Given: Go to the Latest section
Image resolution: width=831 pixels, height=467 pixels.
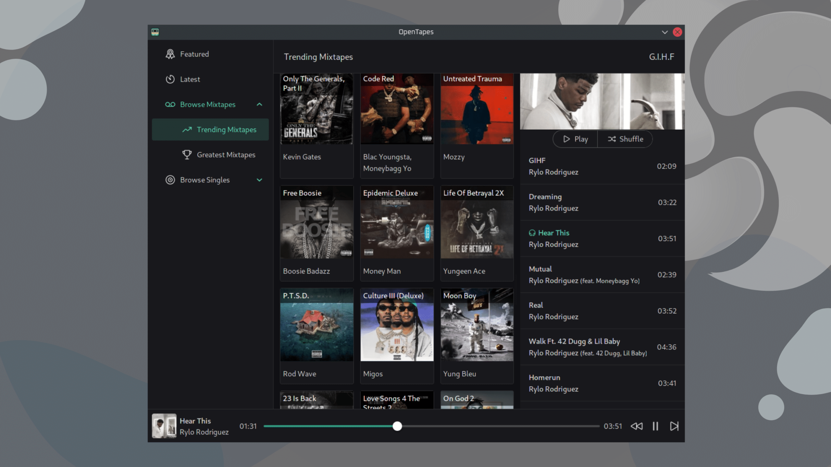Looking at the screenshot, I should (210, 79).
